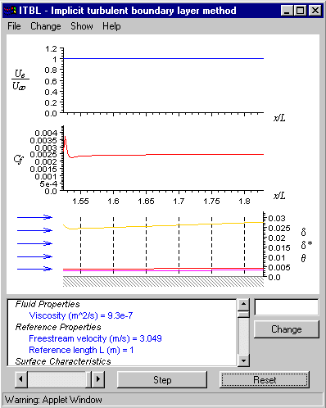Maximize the ITBL window
The image size is (326, 408).
click(x=301, y=11)
